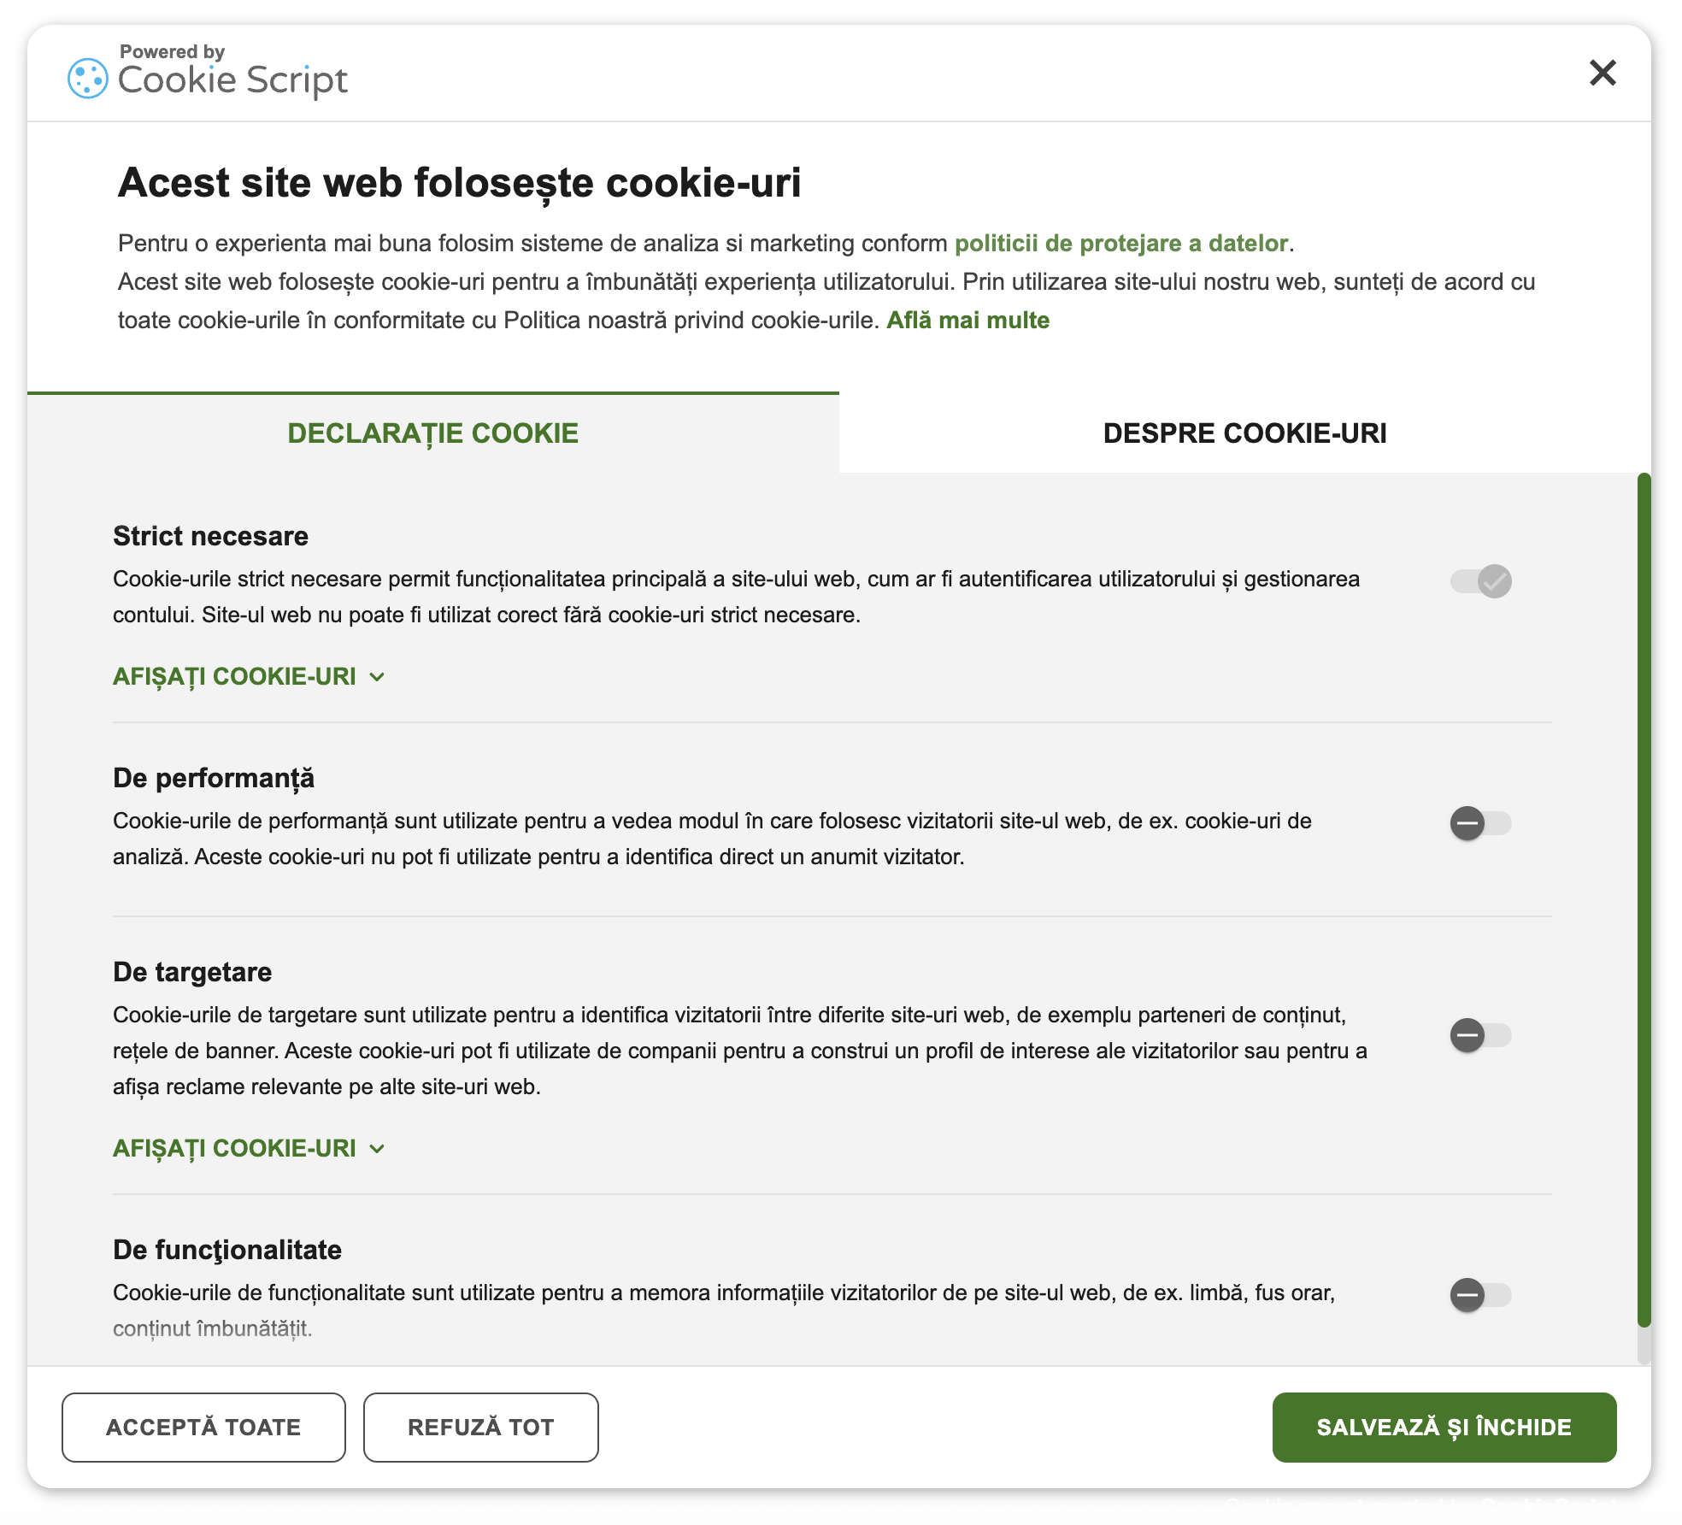Click the Cookie Script brand name text
Screen dimensions: 1682x1525
tap(232, 80)
